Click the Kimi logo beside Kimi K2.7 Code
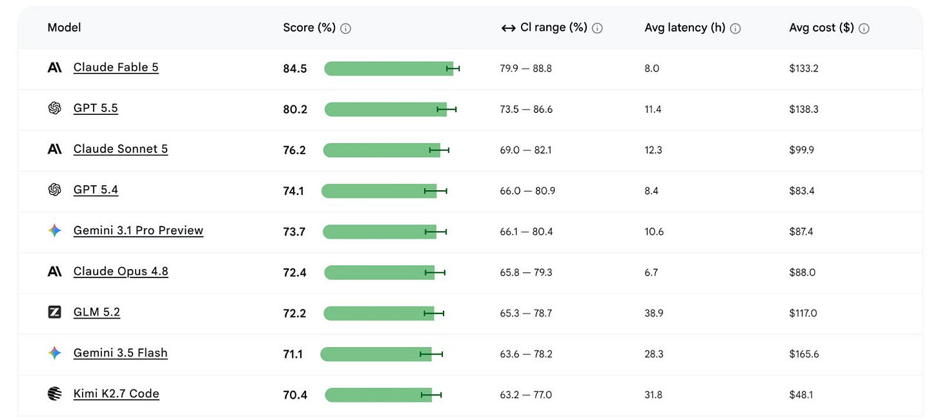940x418 pixels. pyautogui.click(x=55, y=393)
